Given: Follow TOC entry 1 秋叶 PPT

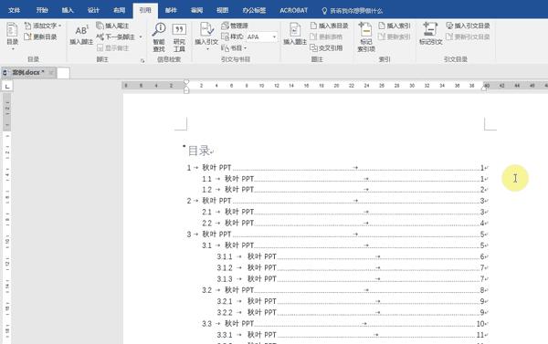Looking at the screenshot, I should click(x=337, y=168).
